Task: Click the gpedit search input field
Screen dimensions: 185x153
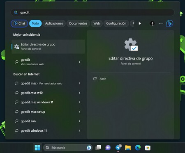Action: pos(92,12)
